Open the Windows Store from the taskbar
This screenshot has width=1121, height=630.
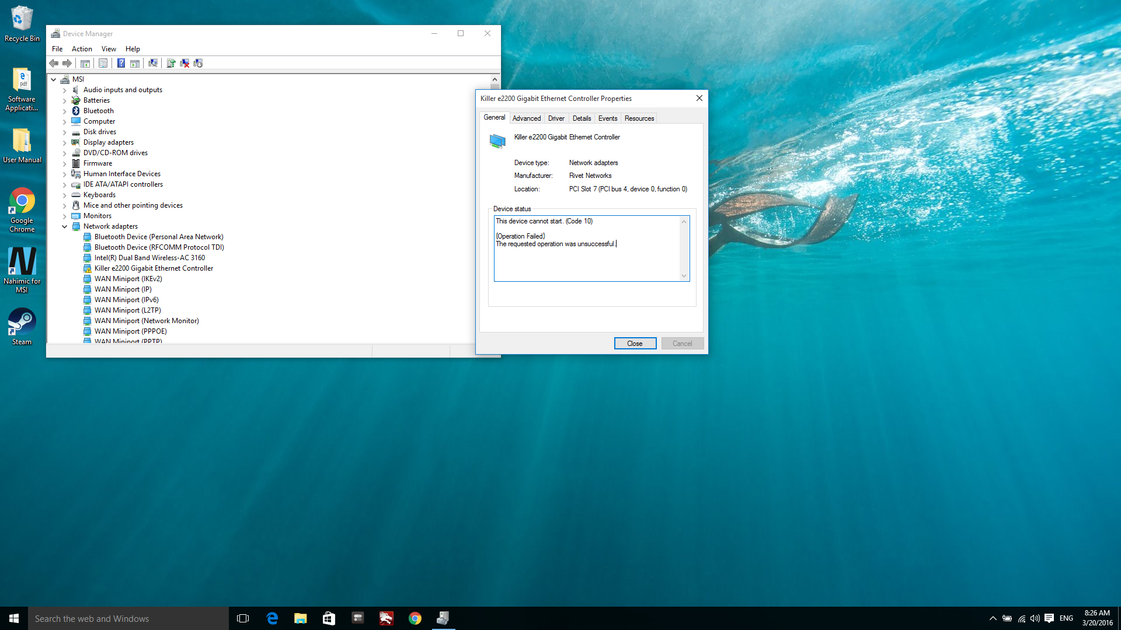[x=329, y=618]
